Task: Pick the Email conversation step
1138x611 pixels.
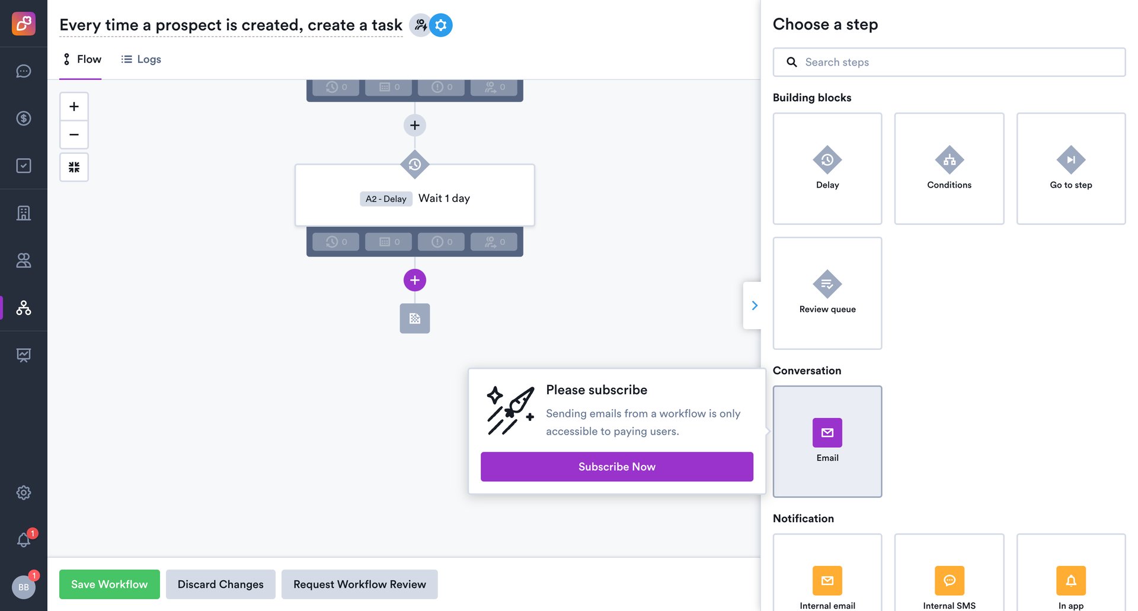Action: click(827, 441)
